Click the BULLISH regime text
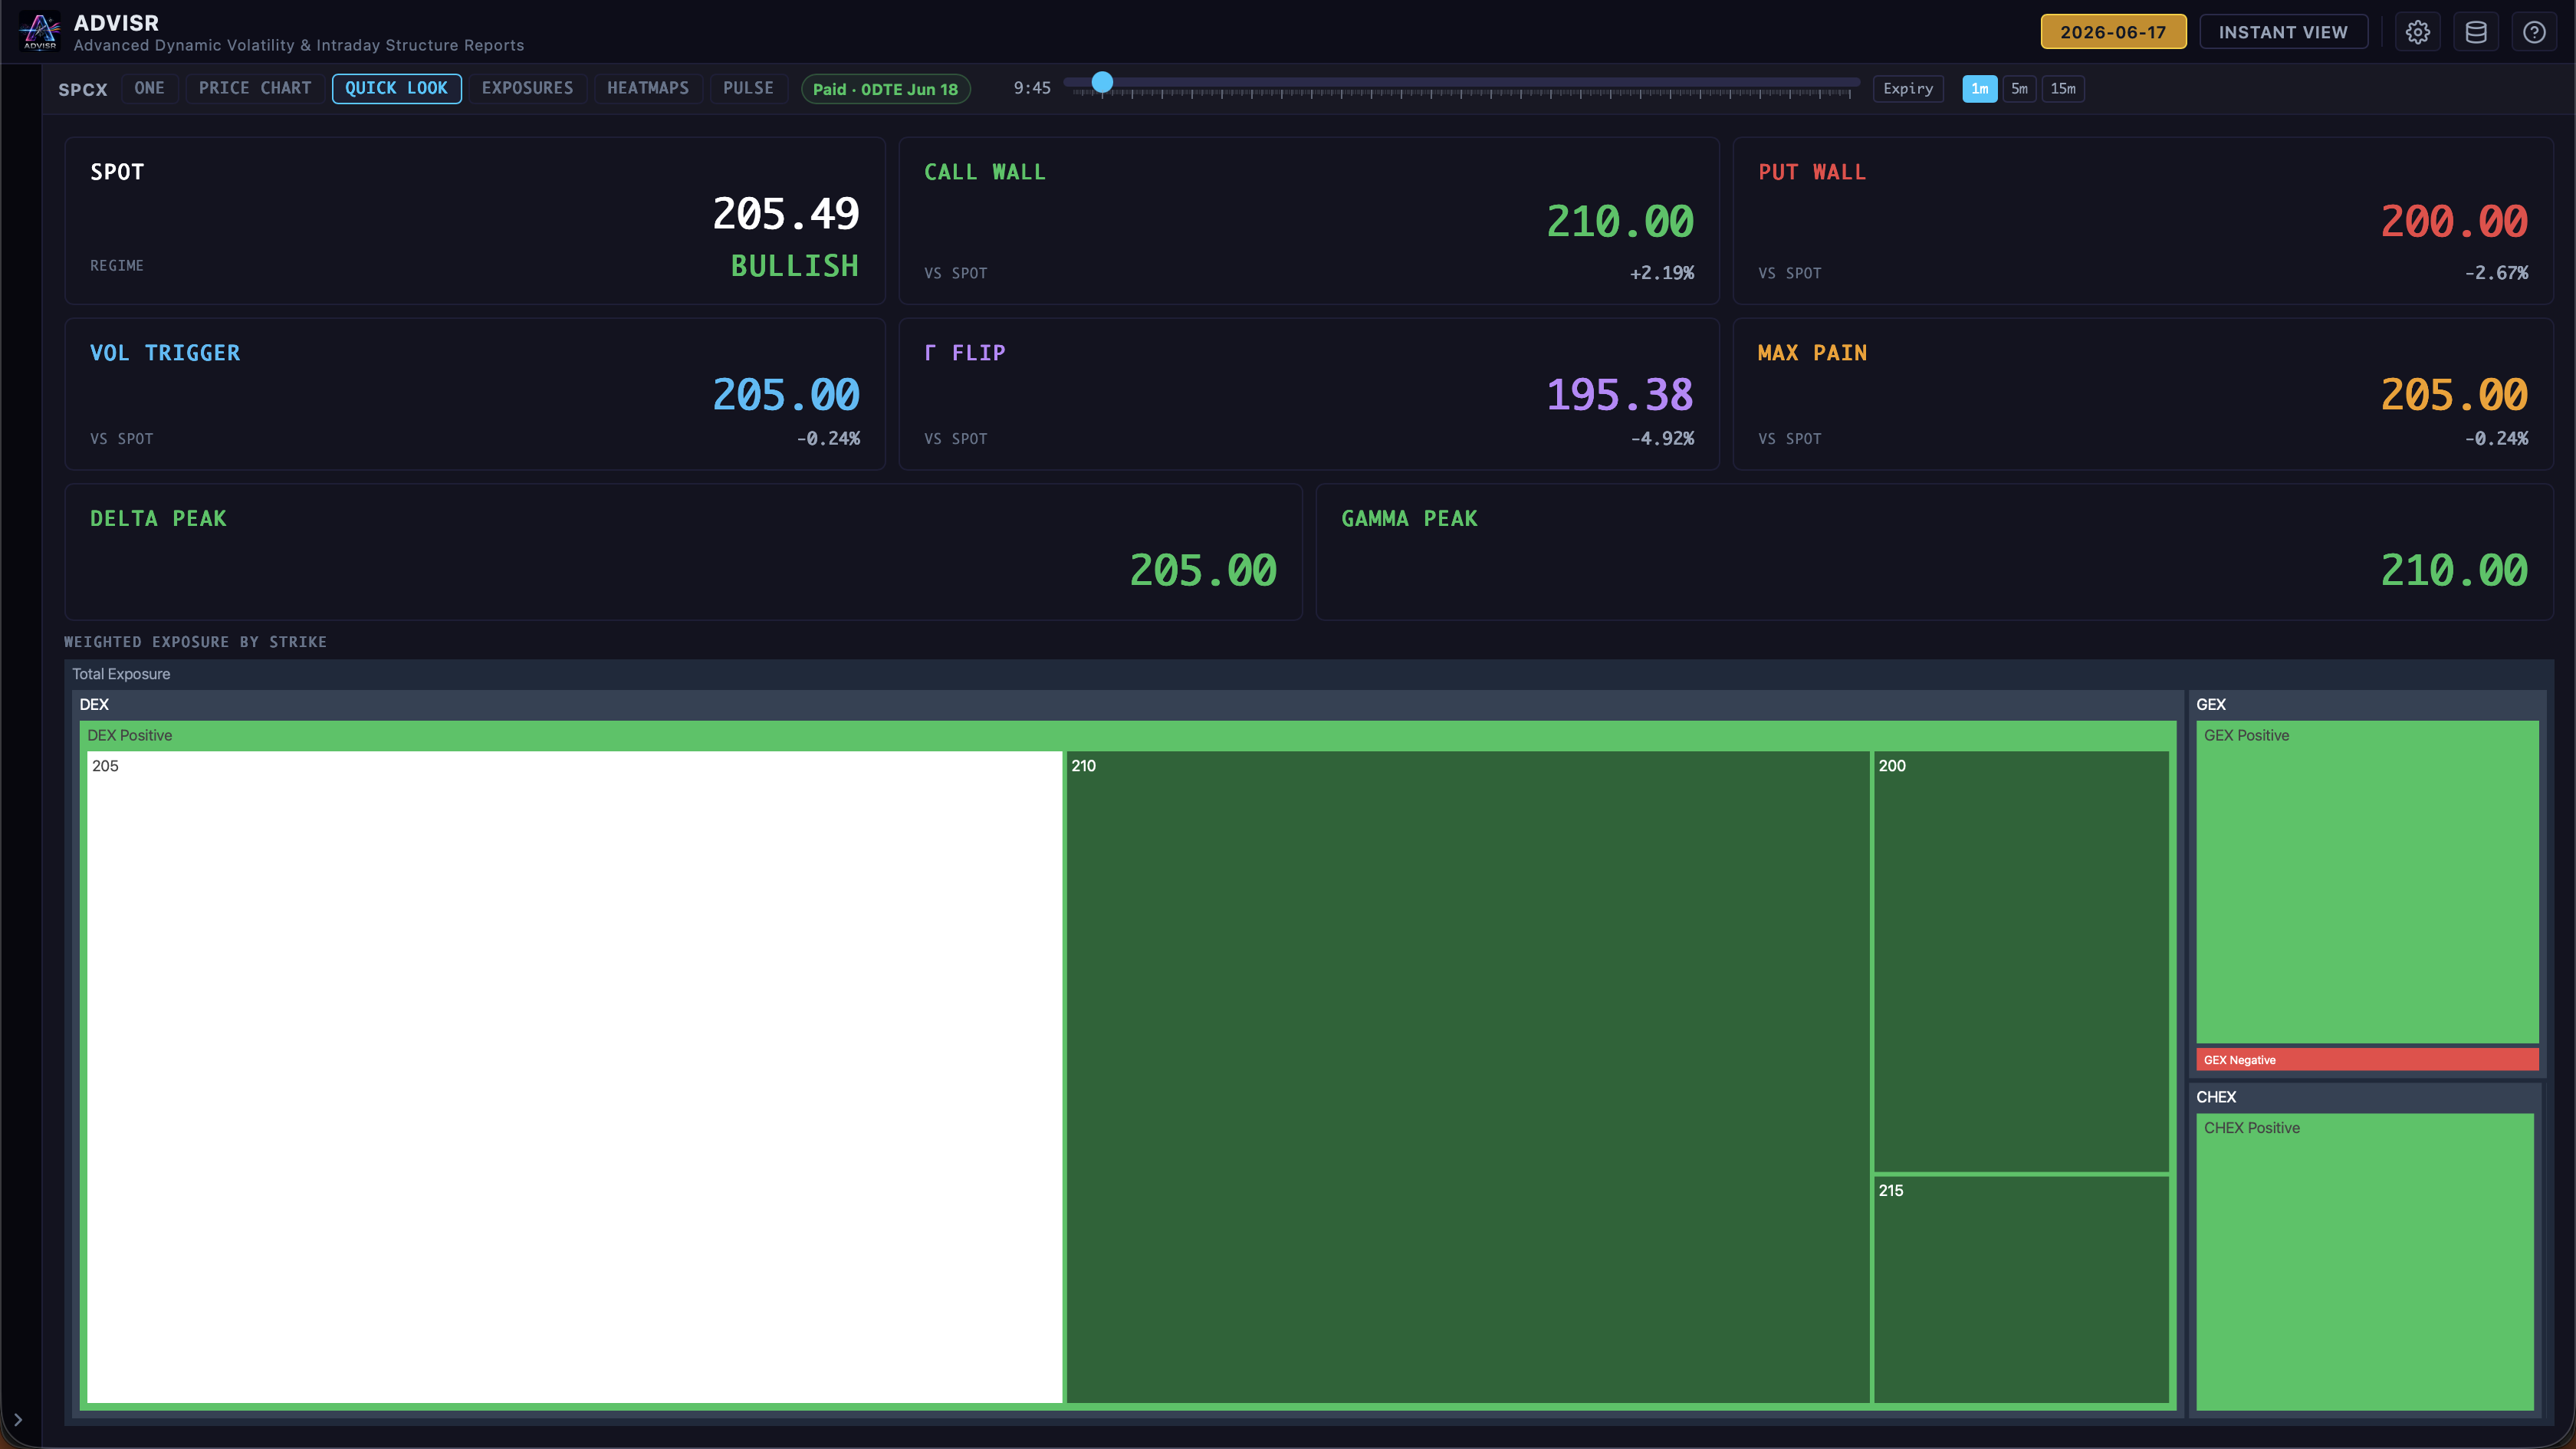 tap(795, 266)
